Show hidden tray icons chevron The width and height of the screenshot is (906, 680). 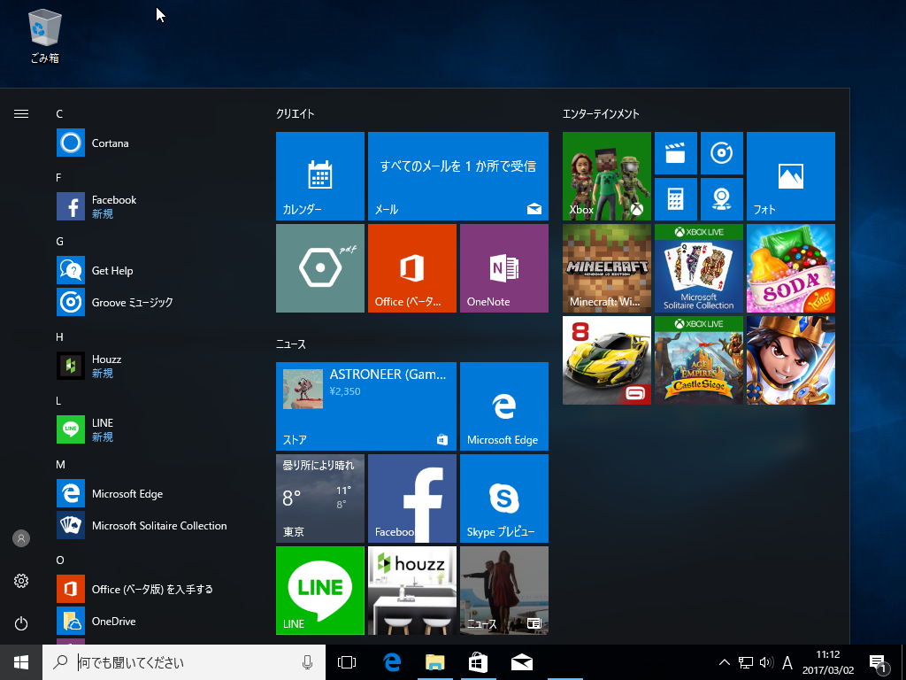click(x=724, y=662)
